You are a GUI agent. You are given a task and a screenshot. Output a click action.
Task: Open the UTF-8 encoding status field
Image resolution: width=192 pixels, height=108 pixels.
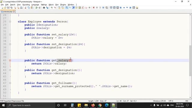tap(171, 101)
